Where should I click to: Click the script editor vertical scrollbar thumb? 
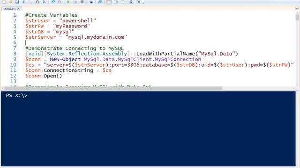tap(297, 17)
